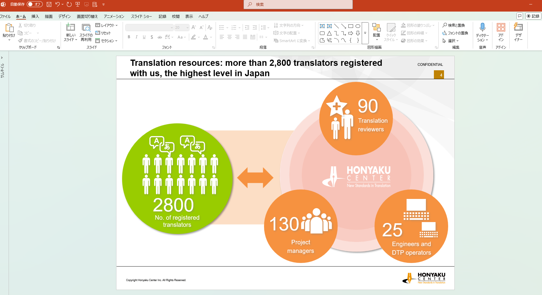
Task: Toggle Strikethrough formatting
Action: (x=159, y=37)
